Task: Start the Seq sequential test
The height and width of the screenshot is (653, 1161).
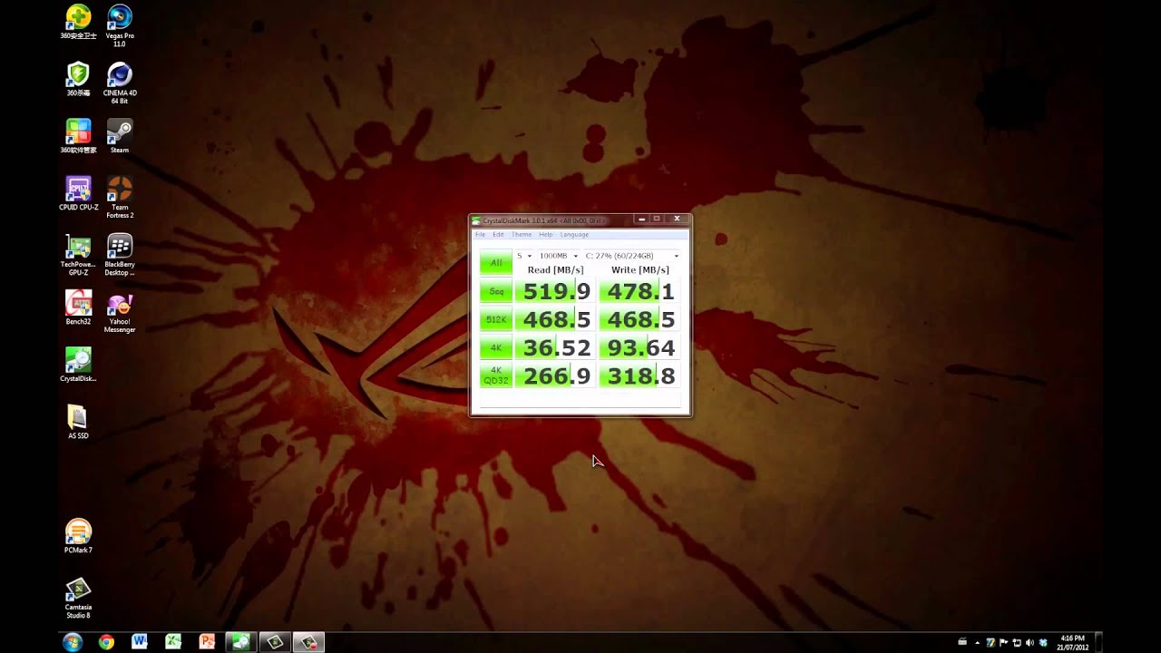Action: click(496, 291)
